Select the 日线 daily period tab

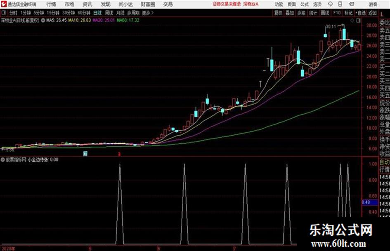(x=97, y=13)
